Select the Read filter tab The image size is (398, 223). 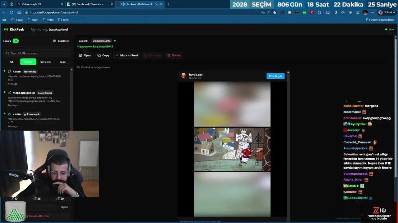pos(62,62)
